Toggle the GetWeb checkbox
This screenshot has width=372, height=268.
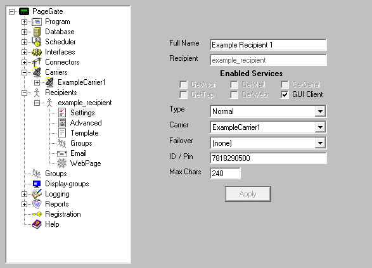coord(234,94)
